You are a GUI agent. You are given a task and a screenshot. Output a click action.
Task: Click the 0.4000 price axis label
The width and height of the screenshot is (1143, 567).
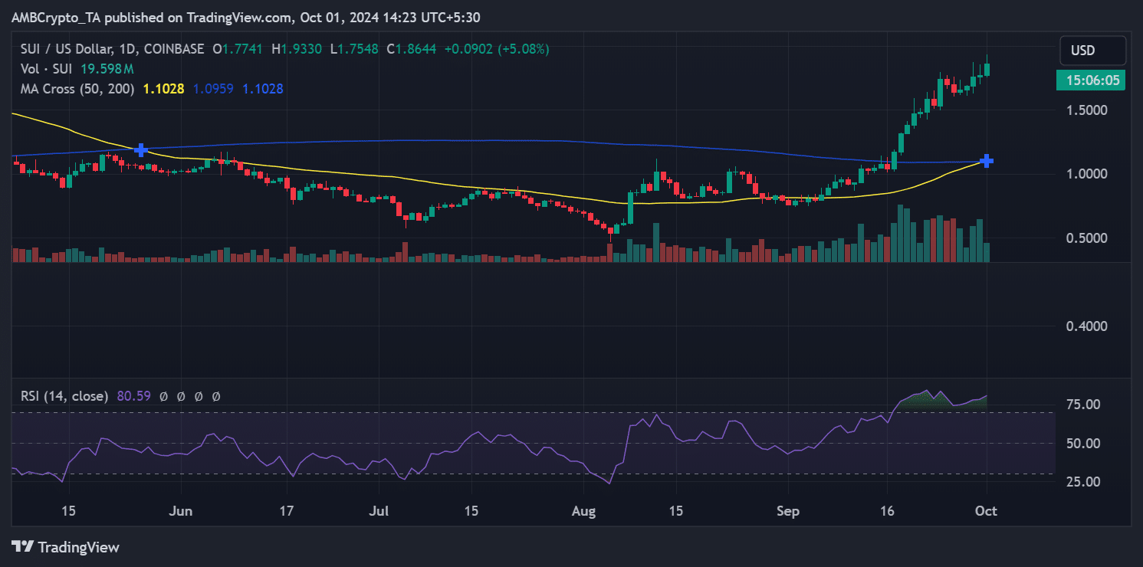[x=1089, y=326]
